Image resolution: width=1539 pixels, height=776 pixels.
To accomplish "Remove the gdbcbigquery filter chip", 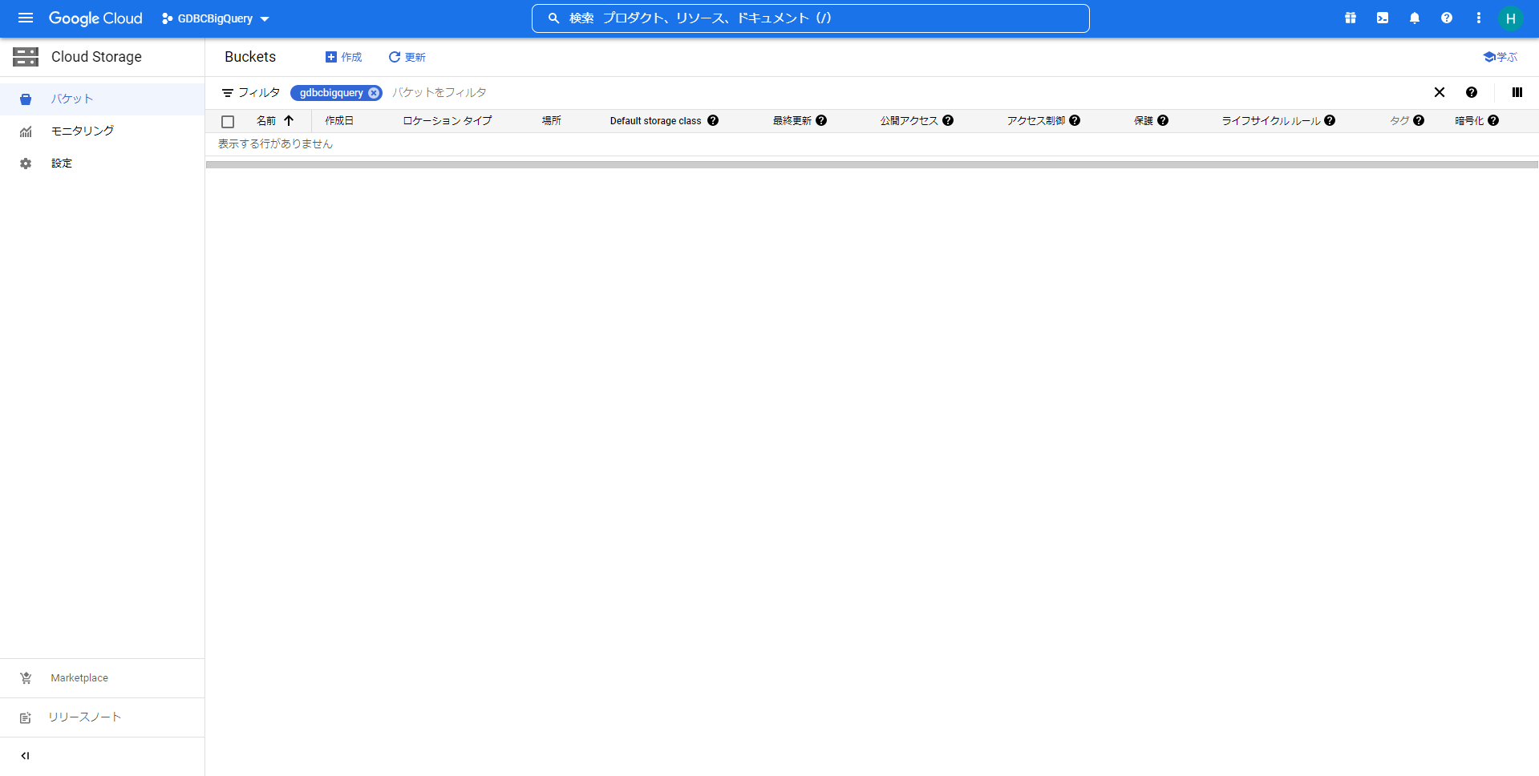I will [374, 93].
